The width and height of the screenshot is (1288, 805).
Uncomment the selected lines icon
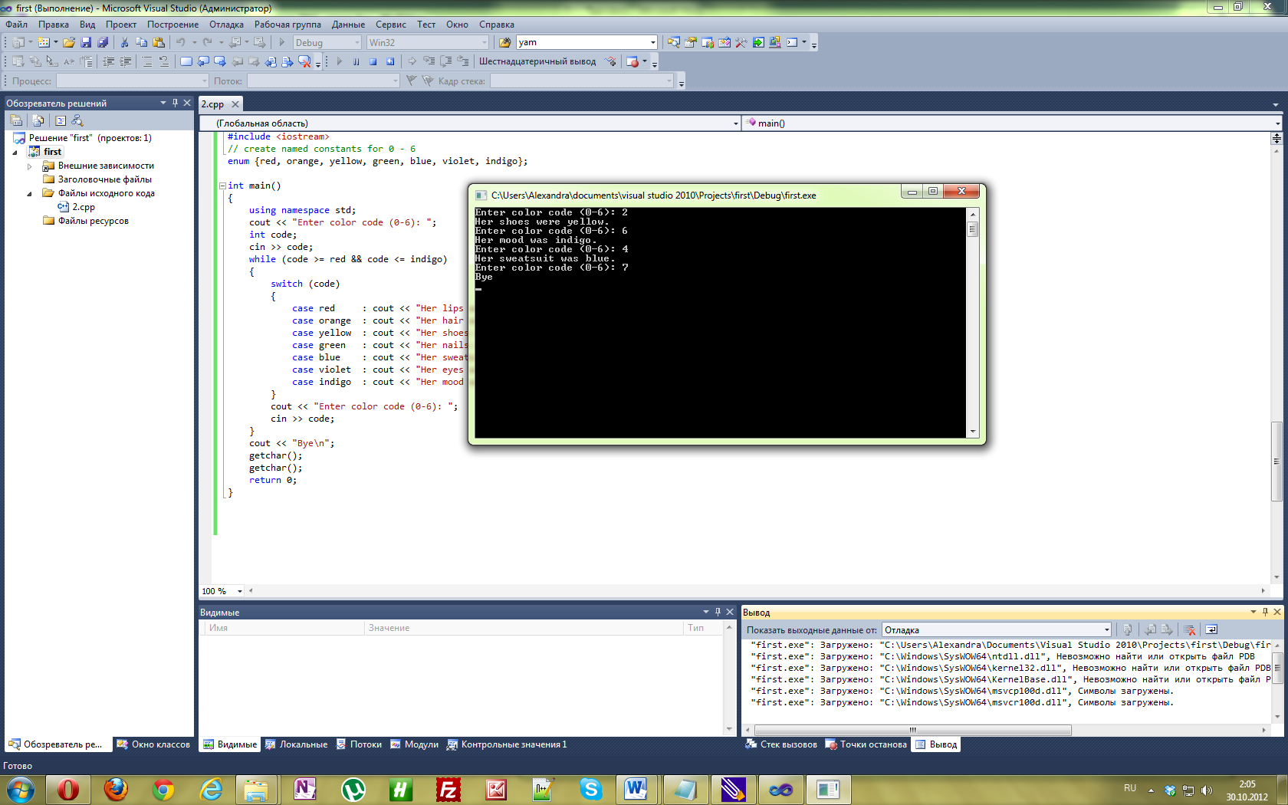tap(163, 61)
